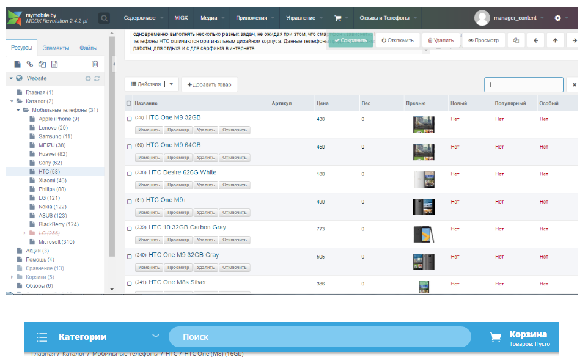Click the manager_content user avatar
588x360 pixels.
482,18
